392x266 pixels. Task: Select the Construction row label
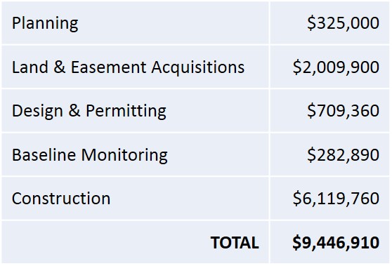click(61, 199)
